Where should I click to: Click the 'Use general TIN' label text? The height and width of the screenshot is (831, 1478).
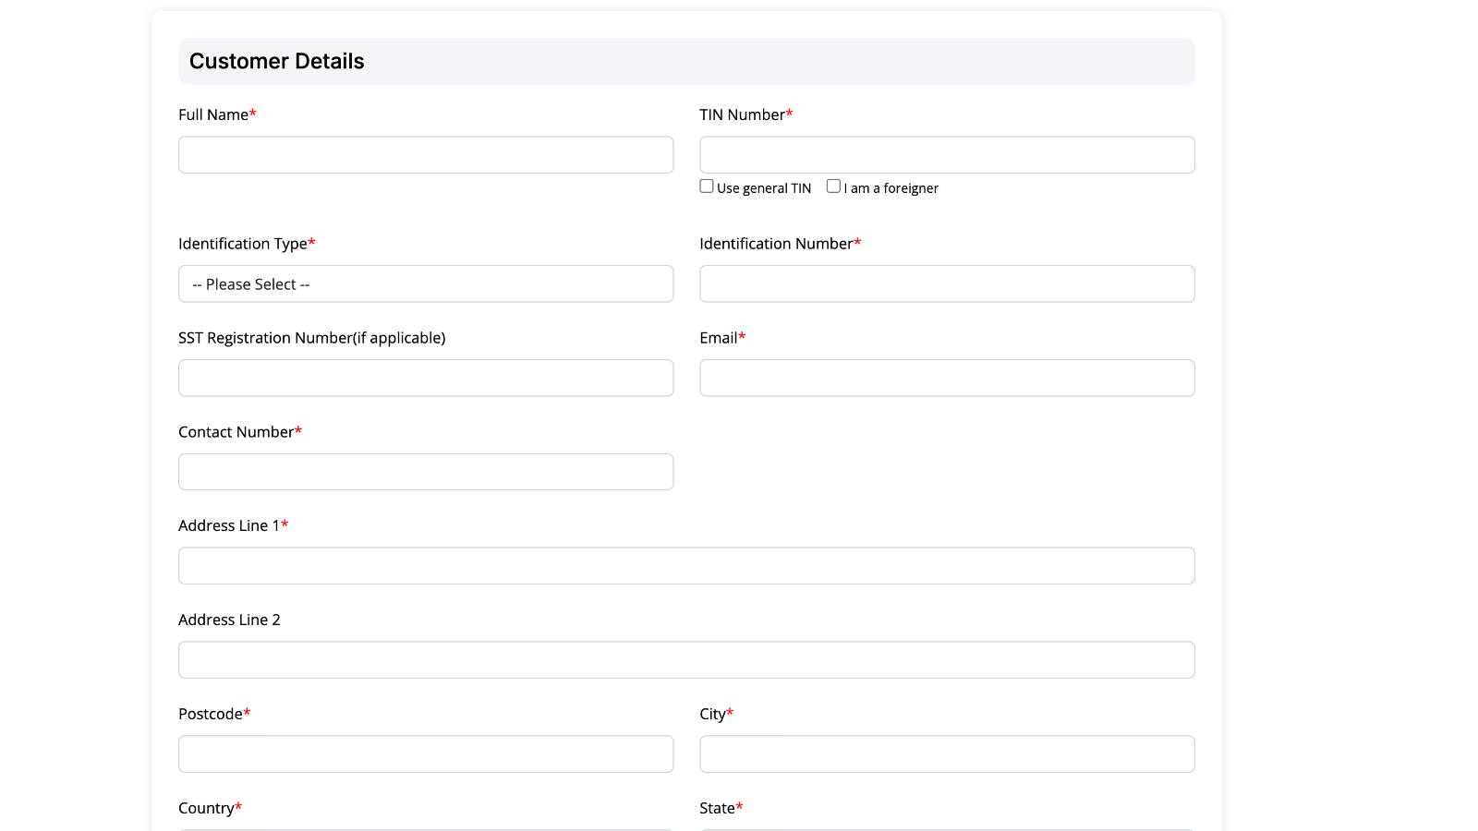click(764, 188)
